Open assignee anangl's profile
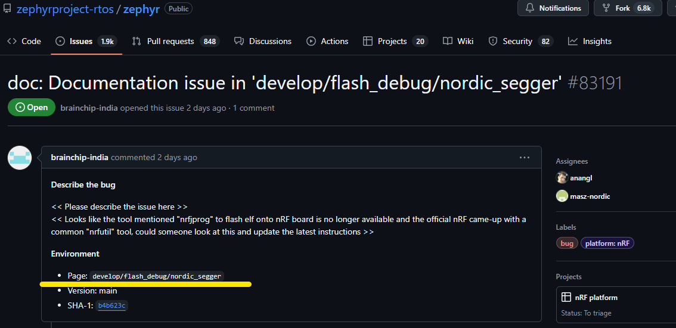This screenshot has width=676, height=328. click(581, 177)
